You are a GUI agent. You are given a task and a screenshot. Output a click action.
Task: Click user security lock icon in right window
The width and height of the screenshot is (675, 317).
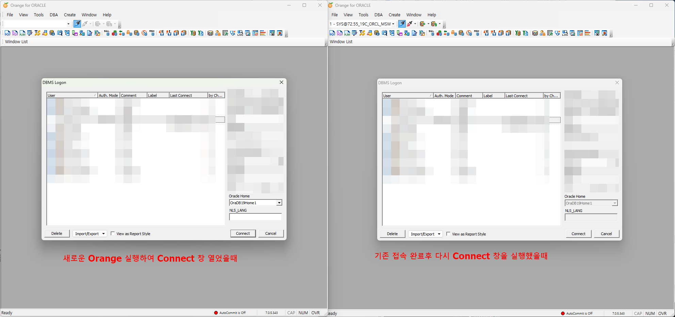pyautogui.click(x=543, y=33)
